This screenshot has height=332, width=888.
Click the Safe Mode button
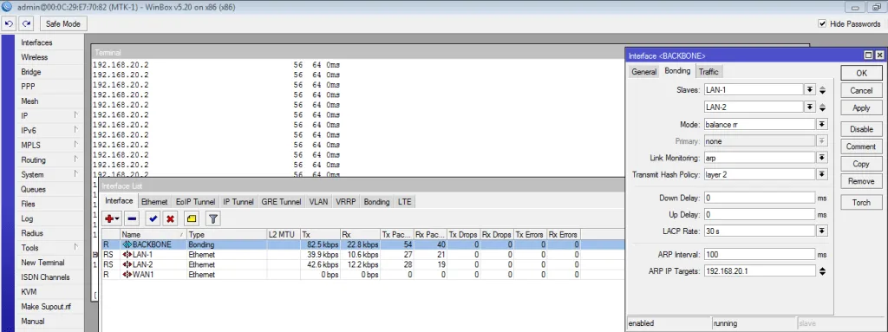[x=62, y=23]
